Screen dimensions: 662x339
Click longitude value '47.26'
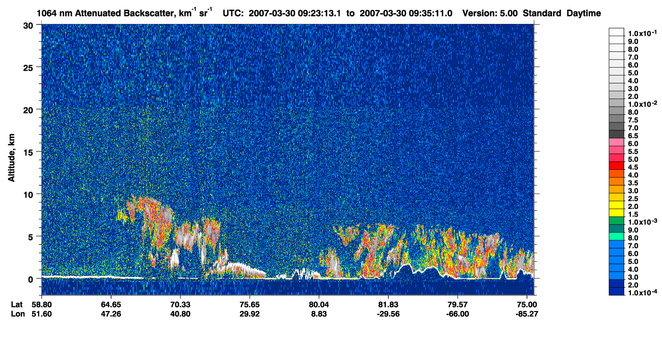(111, 314)
